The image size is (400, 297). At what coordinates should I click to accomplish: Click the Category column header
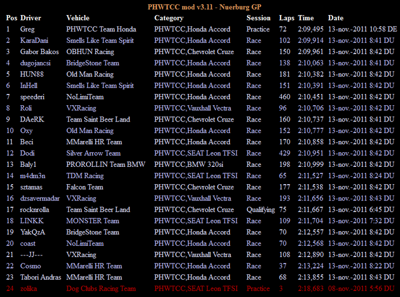(169, 18)
